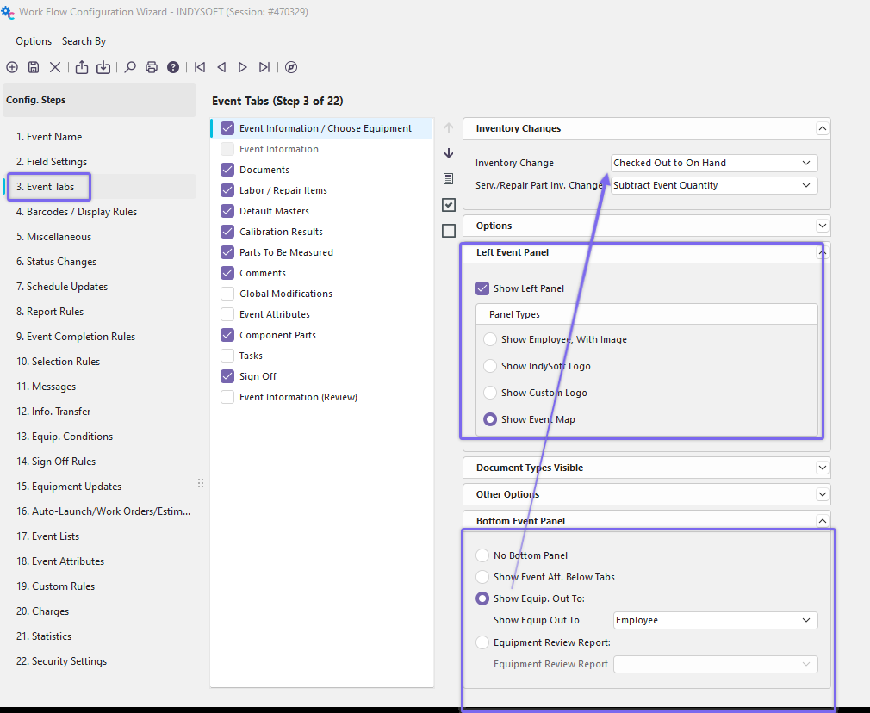Viewport: 870px width, 713px height.
Task: Open the Show Equip Out To dropdown
Action: pos(714,620)
